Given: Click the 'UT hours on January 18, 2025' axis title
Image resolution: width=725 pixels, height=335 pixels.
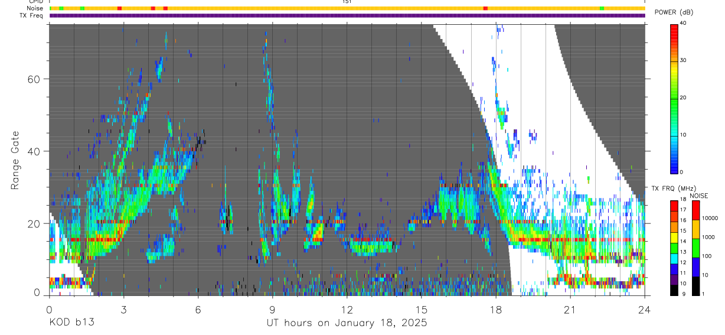Looking at the screenshot, I should click(x=347, y=323).
